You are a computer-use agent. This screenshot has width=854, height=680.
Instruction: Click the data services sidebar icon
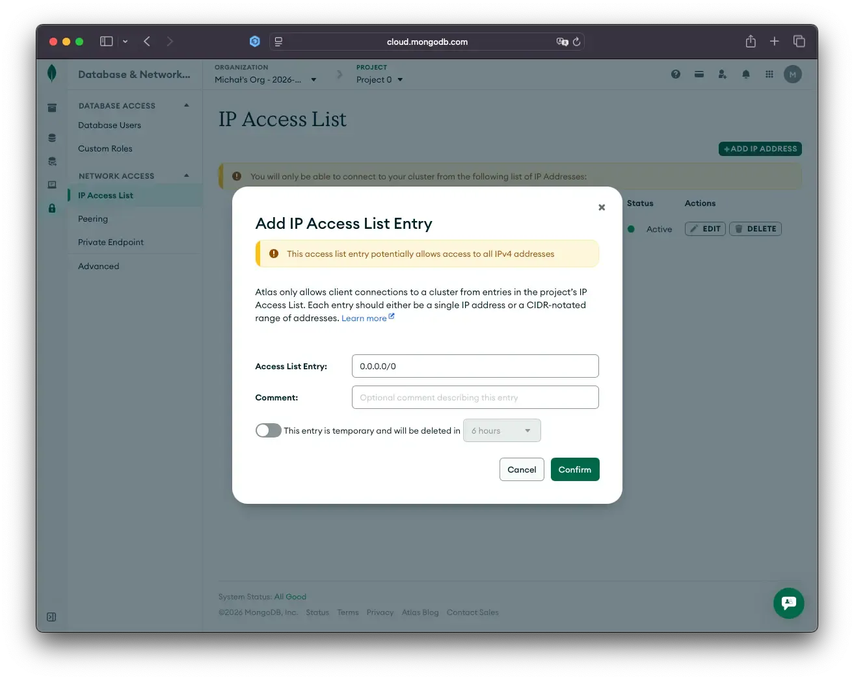(52, 161)
